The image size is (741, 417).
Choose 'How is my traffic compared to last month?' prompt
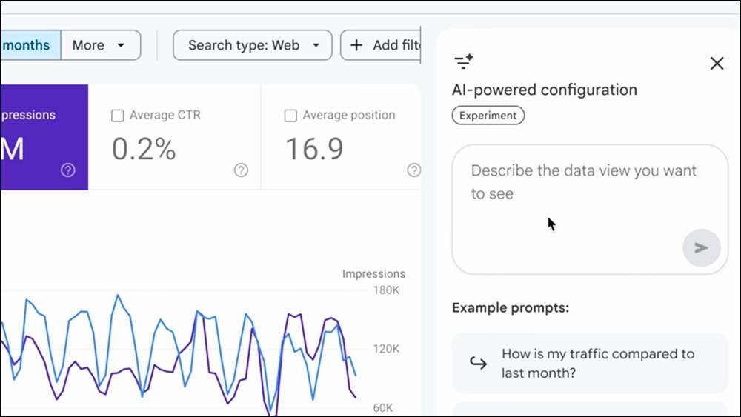click(590, 363)
